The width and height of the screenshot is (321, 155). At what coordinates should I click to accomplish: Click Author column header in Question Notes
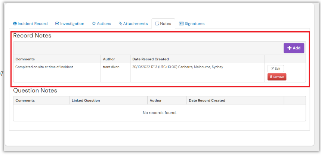[155, 100]
